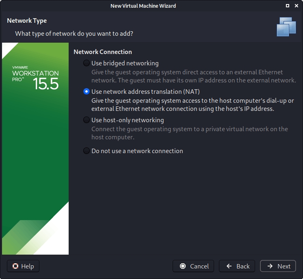Click the circle icon on the Cancel button
Image resolution: width=303 pixels, height=279 pixels.
[x=183, y=266]
